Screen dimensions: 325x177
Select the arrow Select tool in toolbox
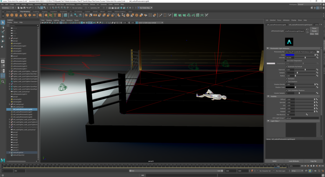pos(3,22)
